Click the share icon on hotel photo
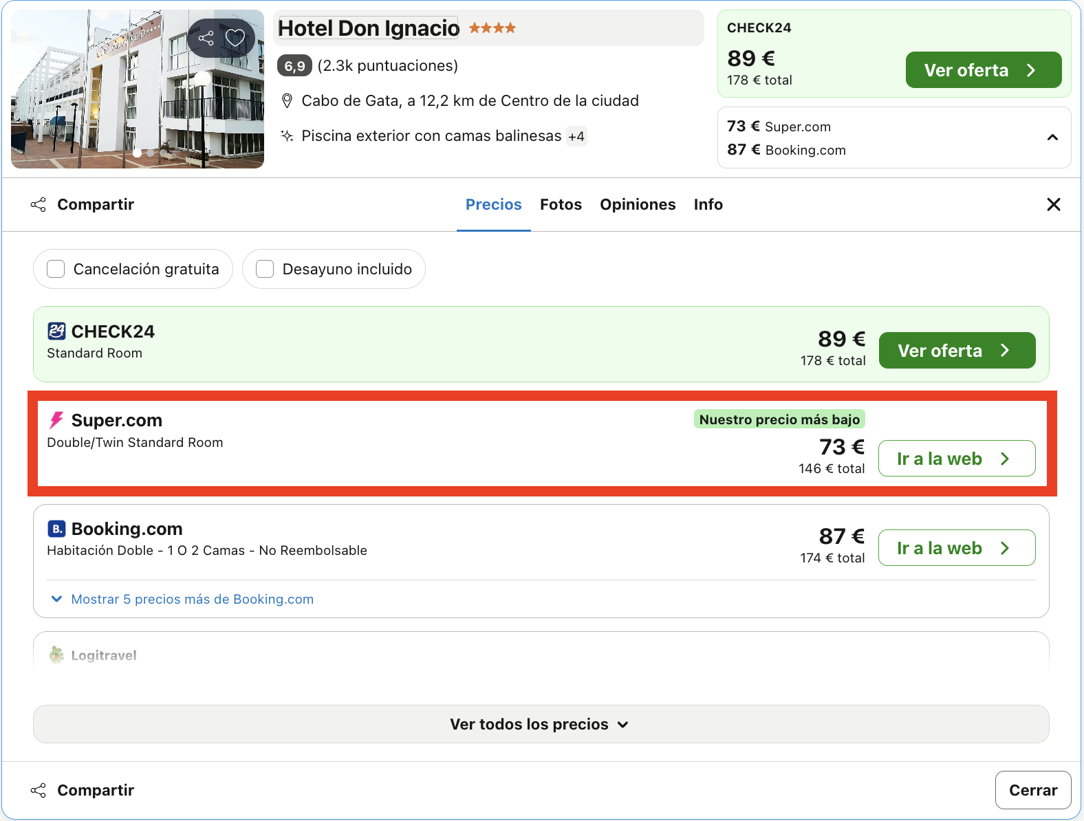This screenshot has width=1084, height=821. [206, 38]
